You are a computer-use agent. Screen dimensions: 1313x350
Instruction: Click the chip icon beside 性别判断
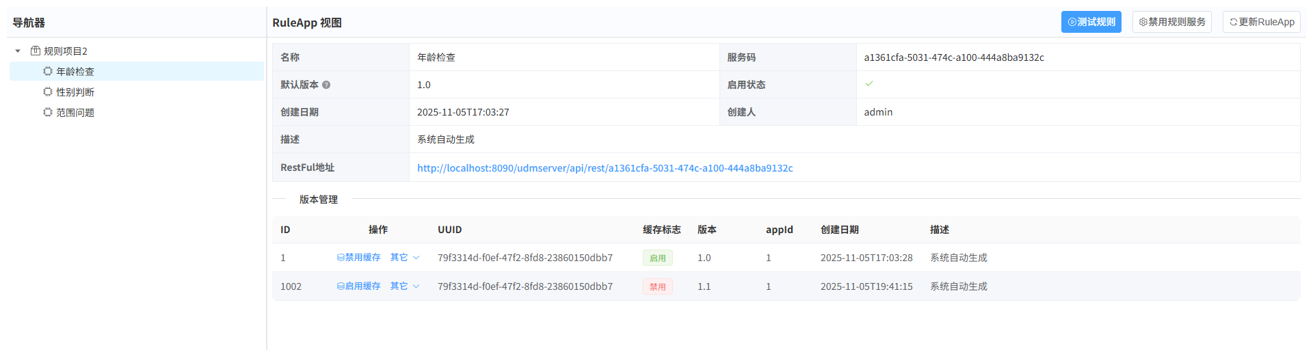coord(48,92)
